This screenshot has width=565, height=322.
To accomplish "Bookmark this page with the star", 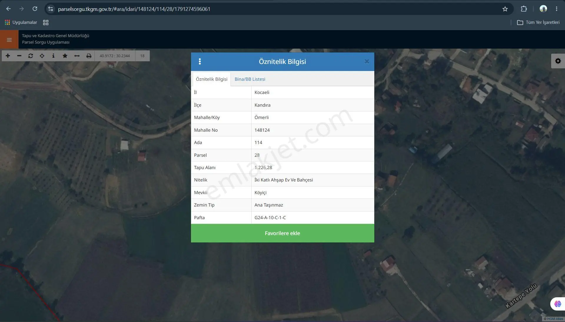I will (x=505, y=9).
